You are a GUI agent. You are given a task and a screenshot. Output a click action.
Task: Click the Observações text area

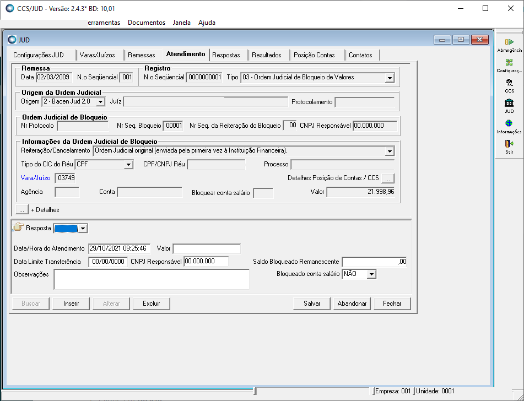tap(152, 279)
